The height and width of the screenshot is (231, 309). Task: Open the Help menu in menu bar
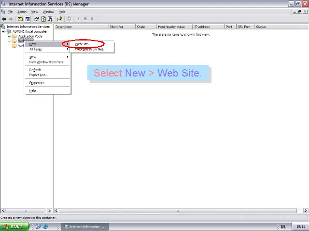pos(62,12)
